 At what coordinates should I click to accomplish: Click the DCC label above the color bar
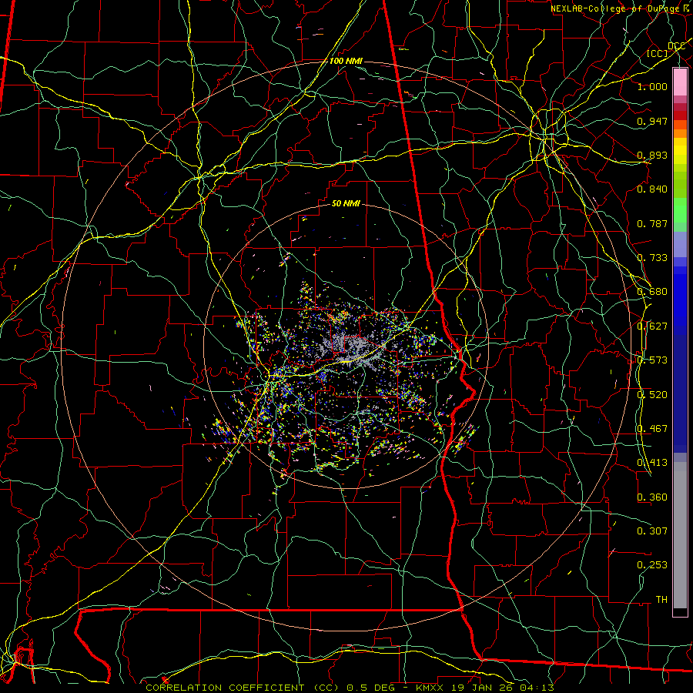676,46
